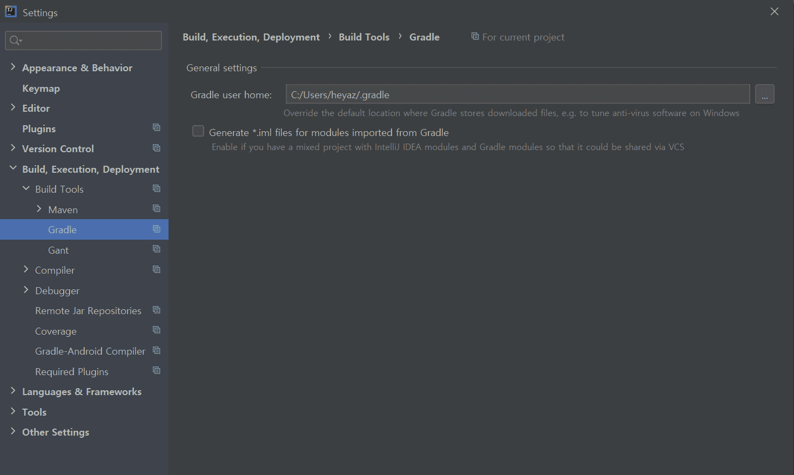The height and width of the screenshot is (475, 794).
Task: Click the project-level icon beside Gradle
Action: pos(157,229)
